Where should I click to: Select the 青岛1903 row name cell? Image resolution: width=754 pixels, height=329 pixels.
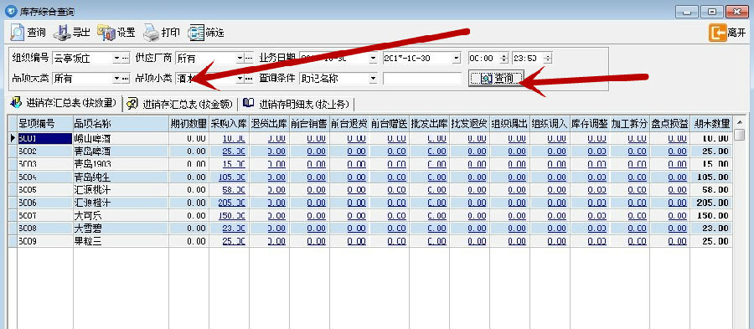(x=121, y=164)
